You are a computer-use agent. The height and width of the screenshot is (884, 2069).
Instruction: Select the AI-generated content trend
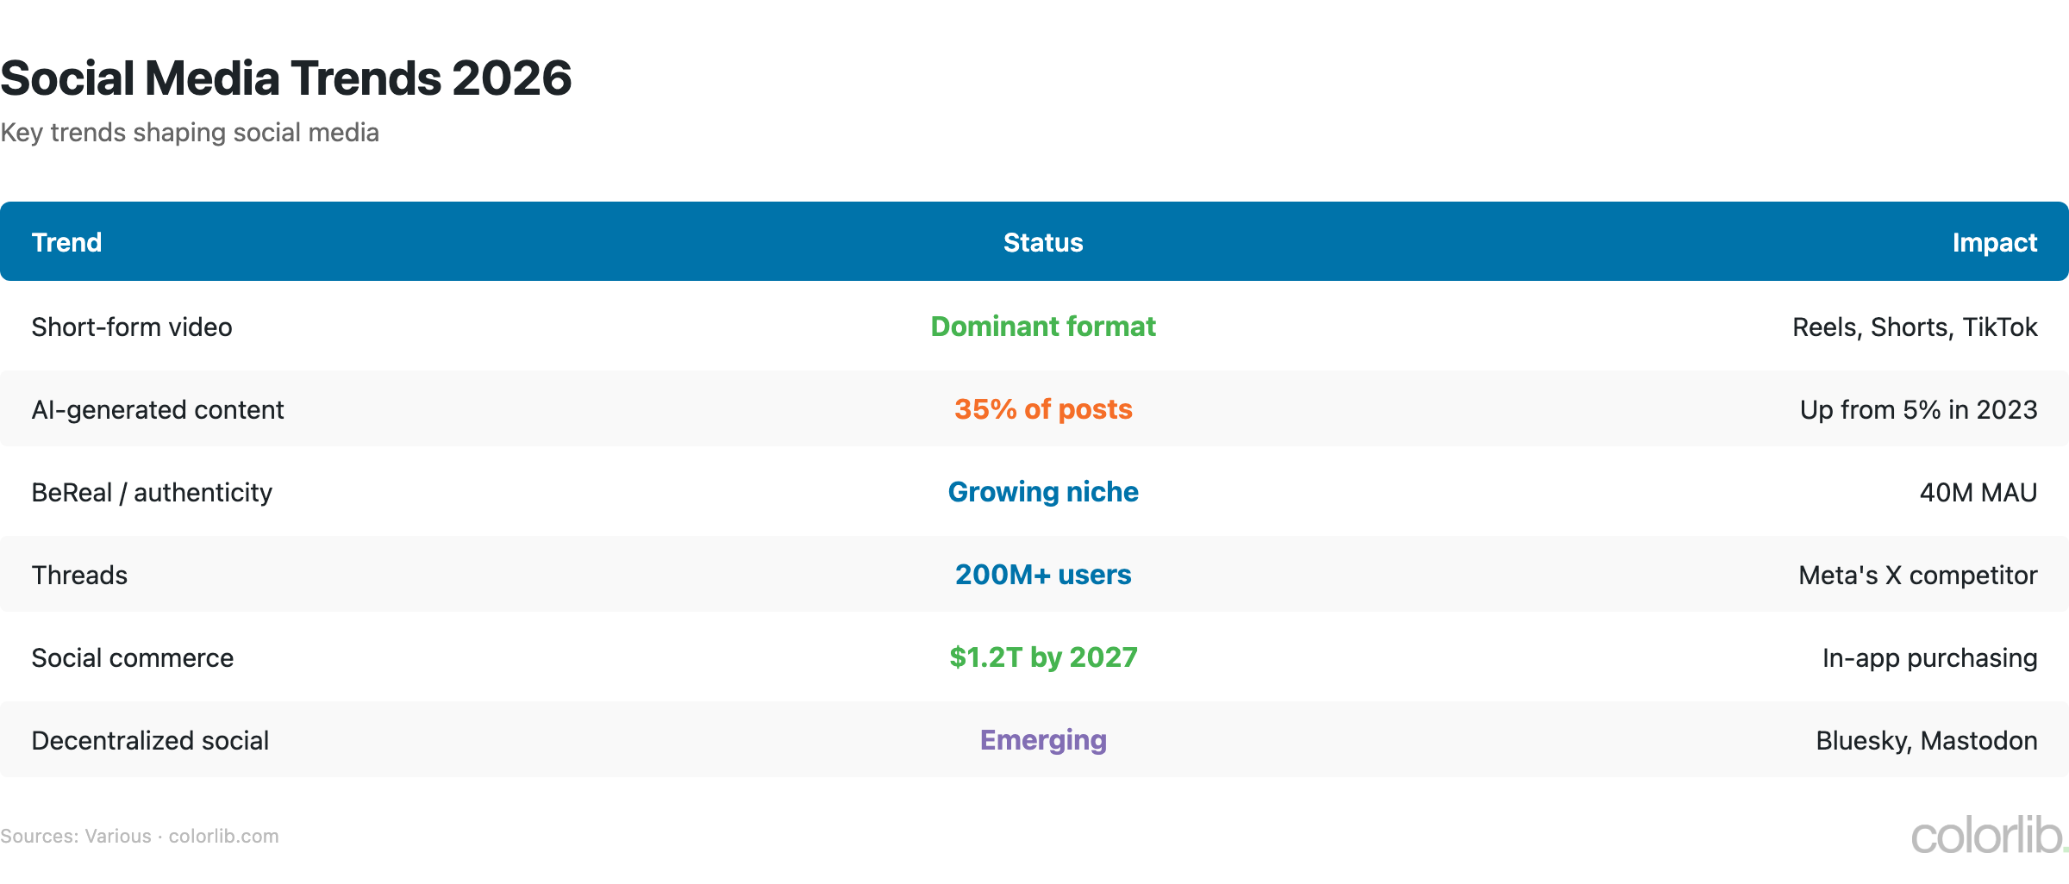158,409
